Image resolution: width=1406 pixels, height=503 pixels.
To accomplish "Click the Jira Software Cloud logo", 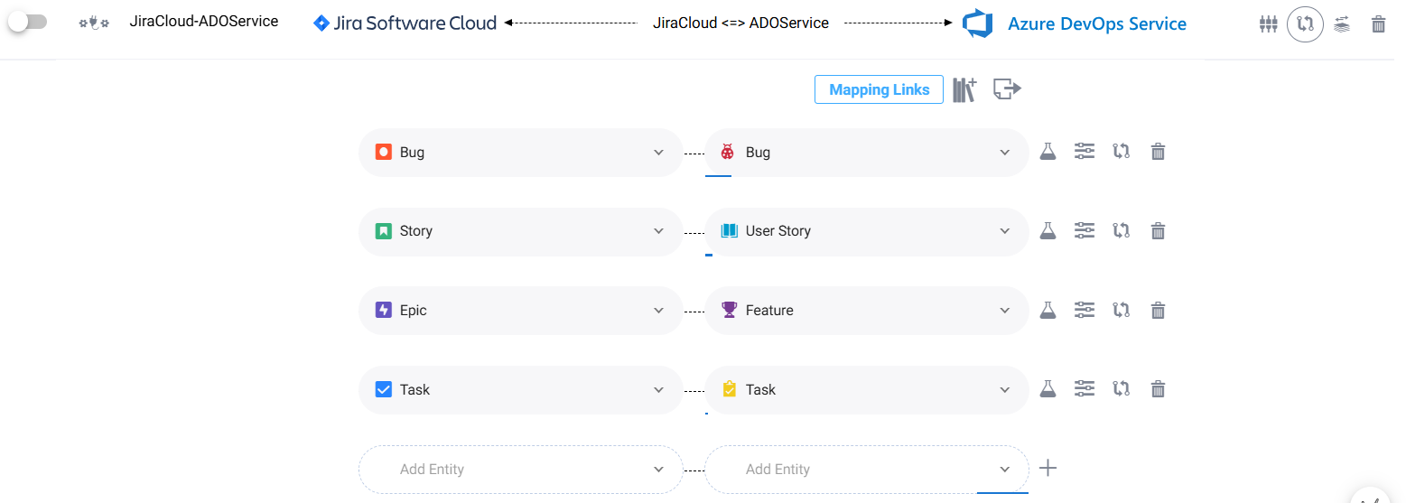I will pyautogui.click(x=405, y=23).
